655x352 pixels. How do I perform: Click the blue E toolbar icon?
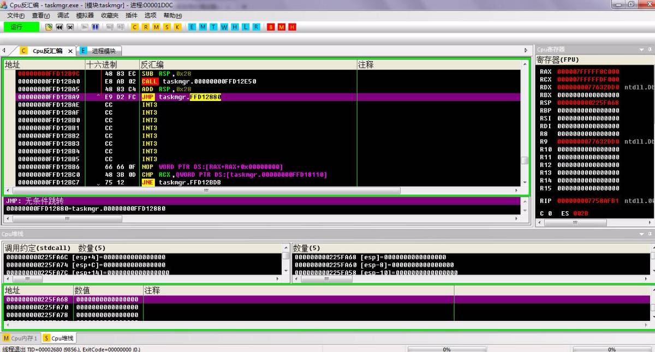[192, 27]
